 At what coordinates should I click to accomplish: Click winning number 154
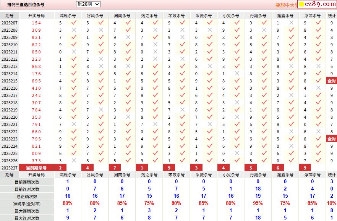(x=36, y=23)
